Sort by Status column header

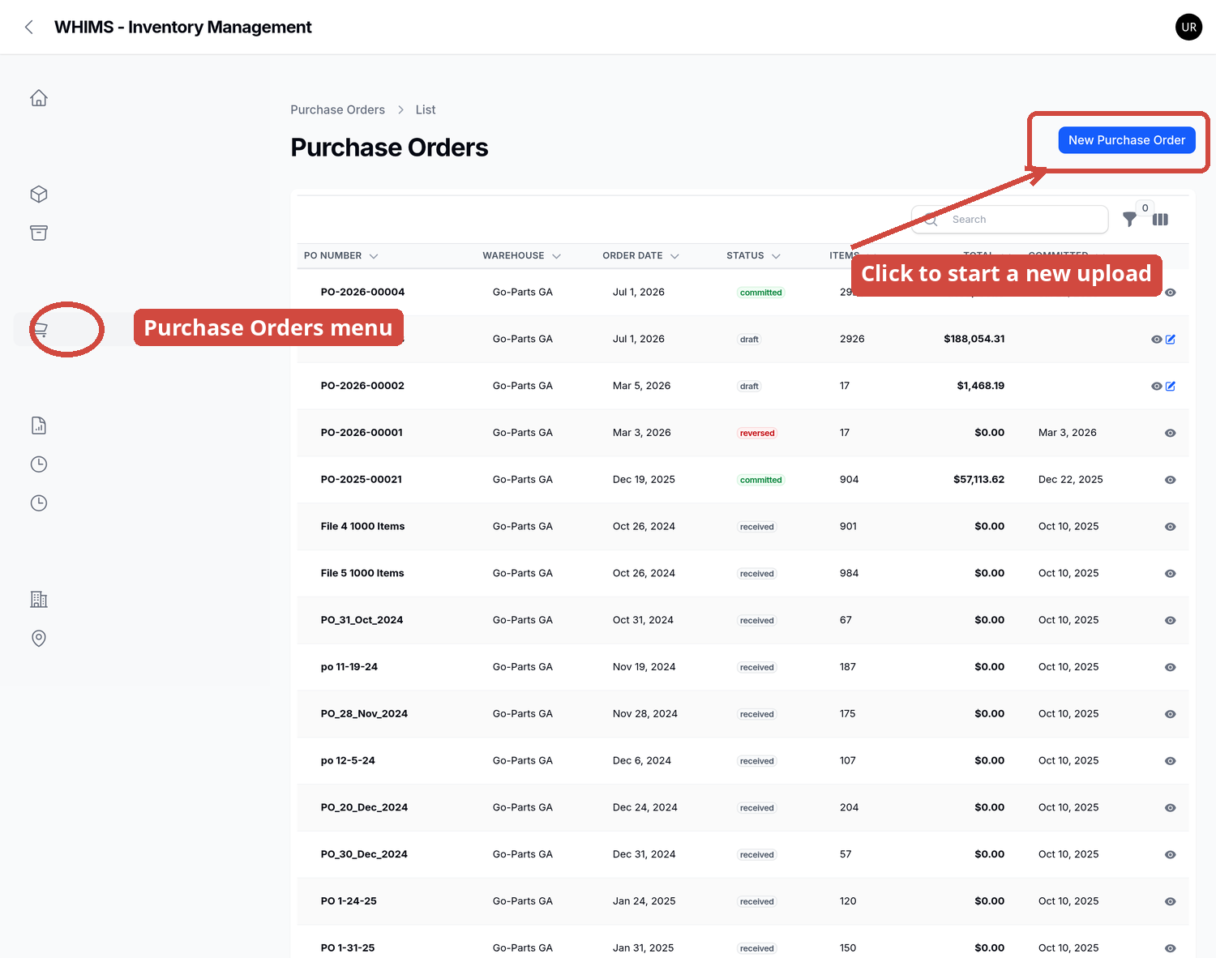[753, 256]
